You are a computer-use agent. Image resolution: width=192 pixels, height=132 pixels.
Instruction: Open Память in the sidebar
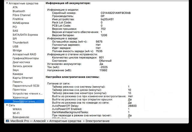click(x=17, y=82)
